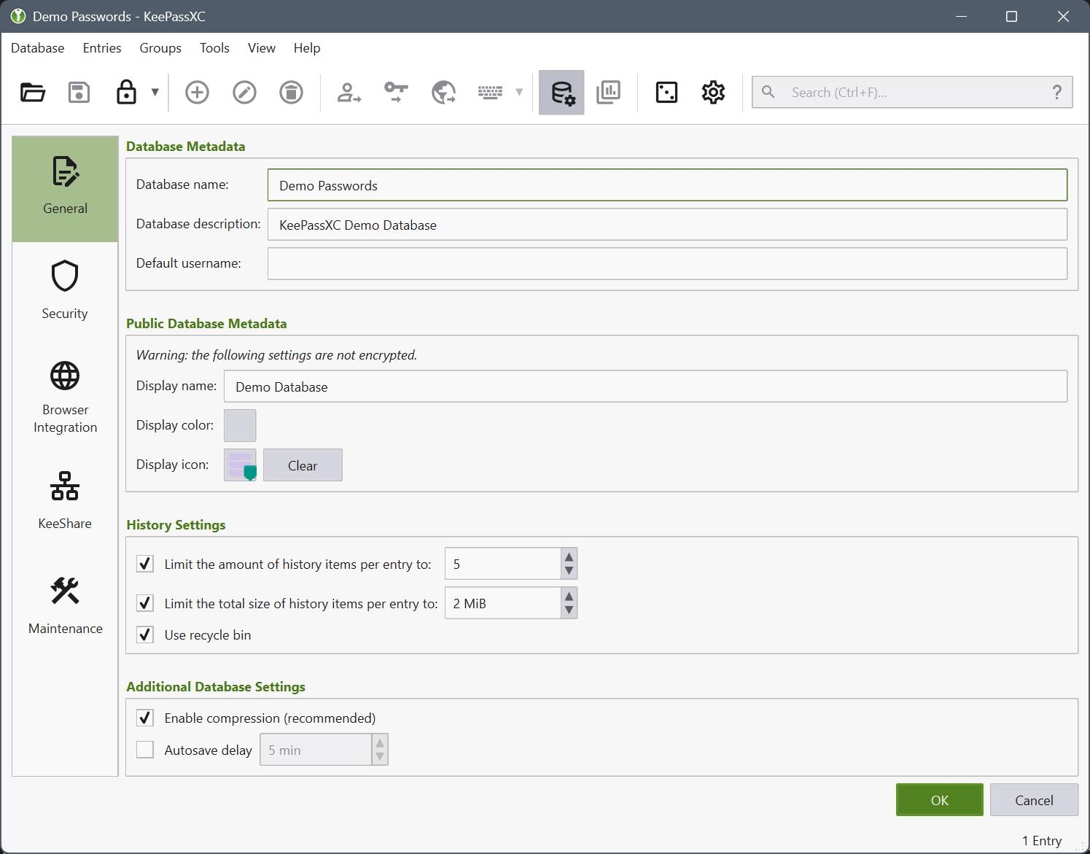Open application Settings gear icon

[x=713, y=93]
